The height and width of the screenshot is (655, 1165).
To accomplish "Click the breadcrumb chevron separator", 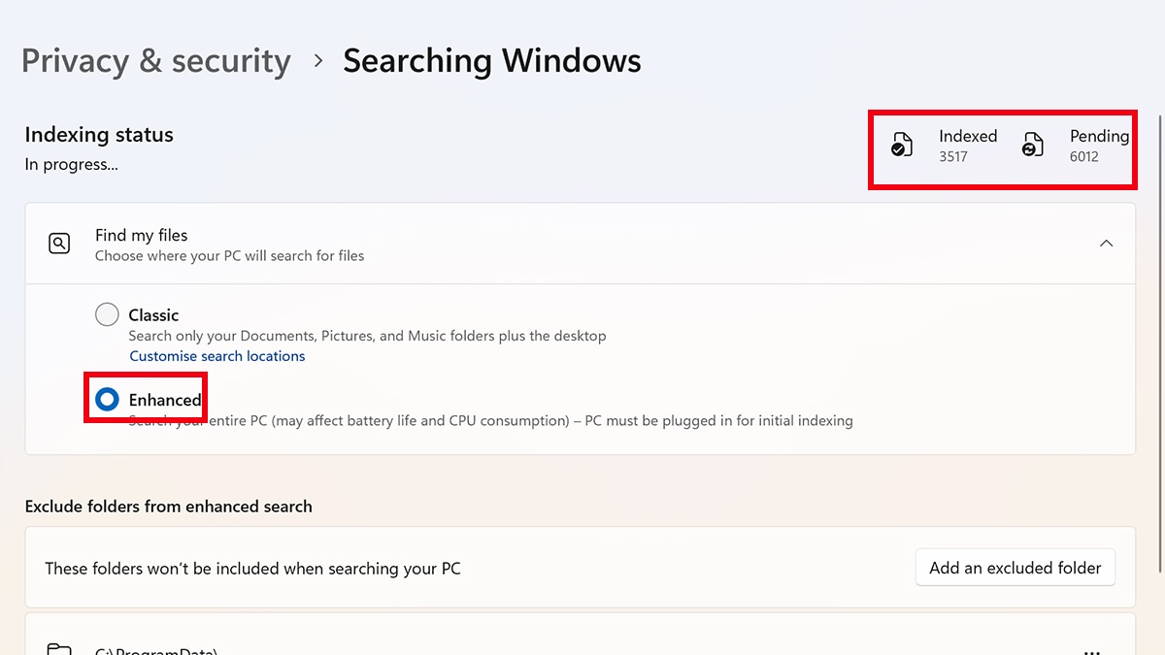I will coord(317,61).
